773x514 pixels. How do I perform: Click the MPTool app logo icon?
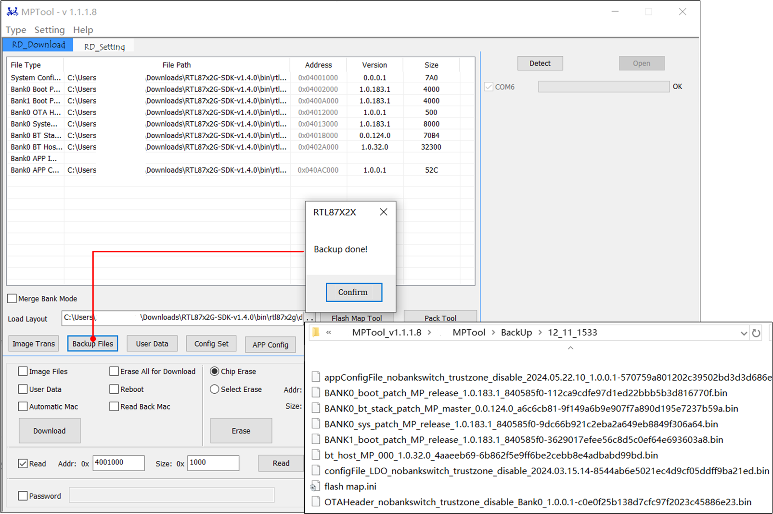[12, 12]
